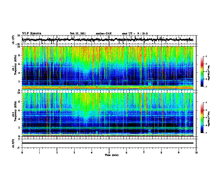Click the "ch.3(V)" axis label
221x171 pixels.
(x=13, y=143)
